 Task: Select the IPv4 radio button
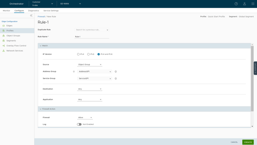[x=78, y=54]
